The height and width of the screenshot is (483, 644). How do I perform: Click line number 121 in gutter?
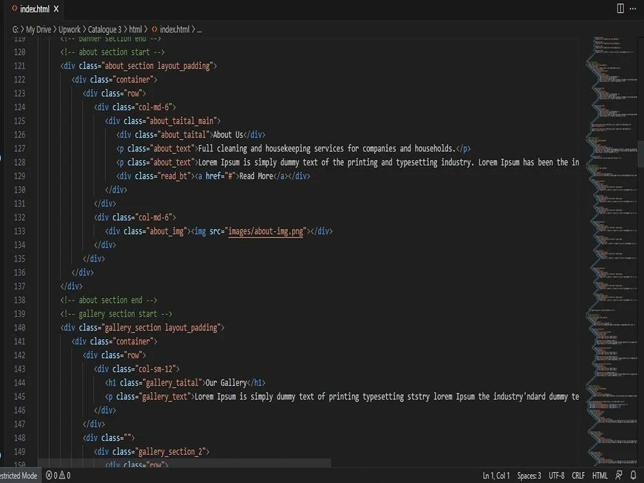click(x=19, y=66)
